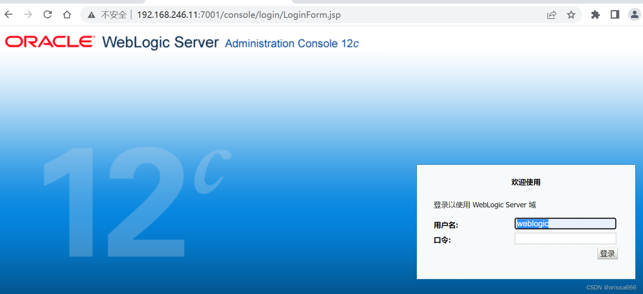The width and height of the screenshot is (643, 294).
Task: Click the 用户名: label
Action: pos(446,225)
